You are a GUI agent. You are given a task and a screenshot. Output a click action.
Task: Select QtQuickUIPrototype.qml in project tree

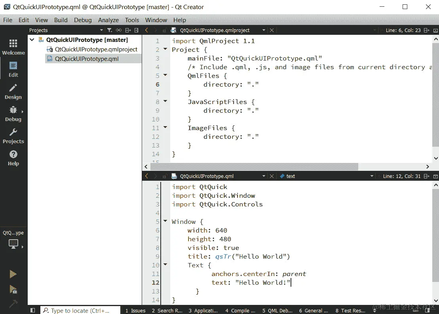click(93, 59)
